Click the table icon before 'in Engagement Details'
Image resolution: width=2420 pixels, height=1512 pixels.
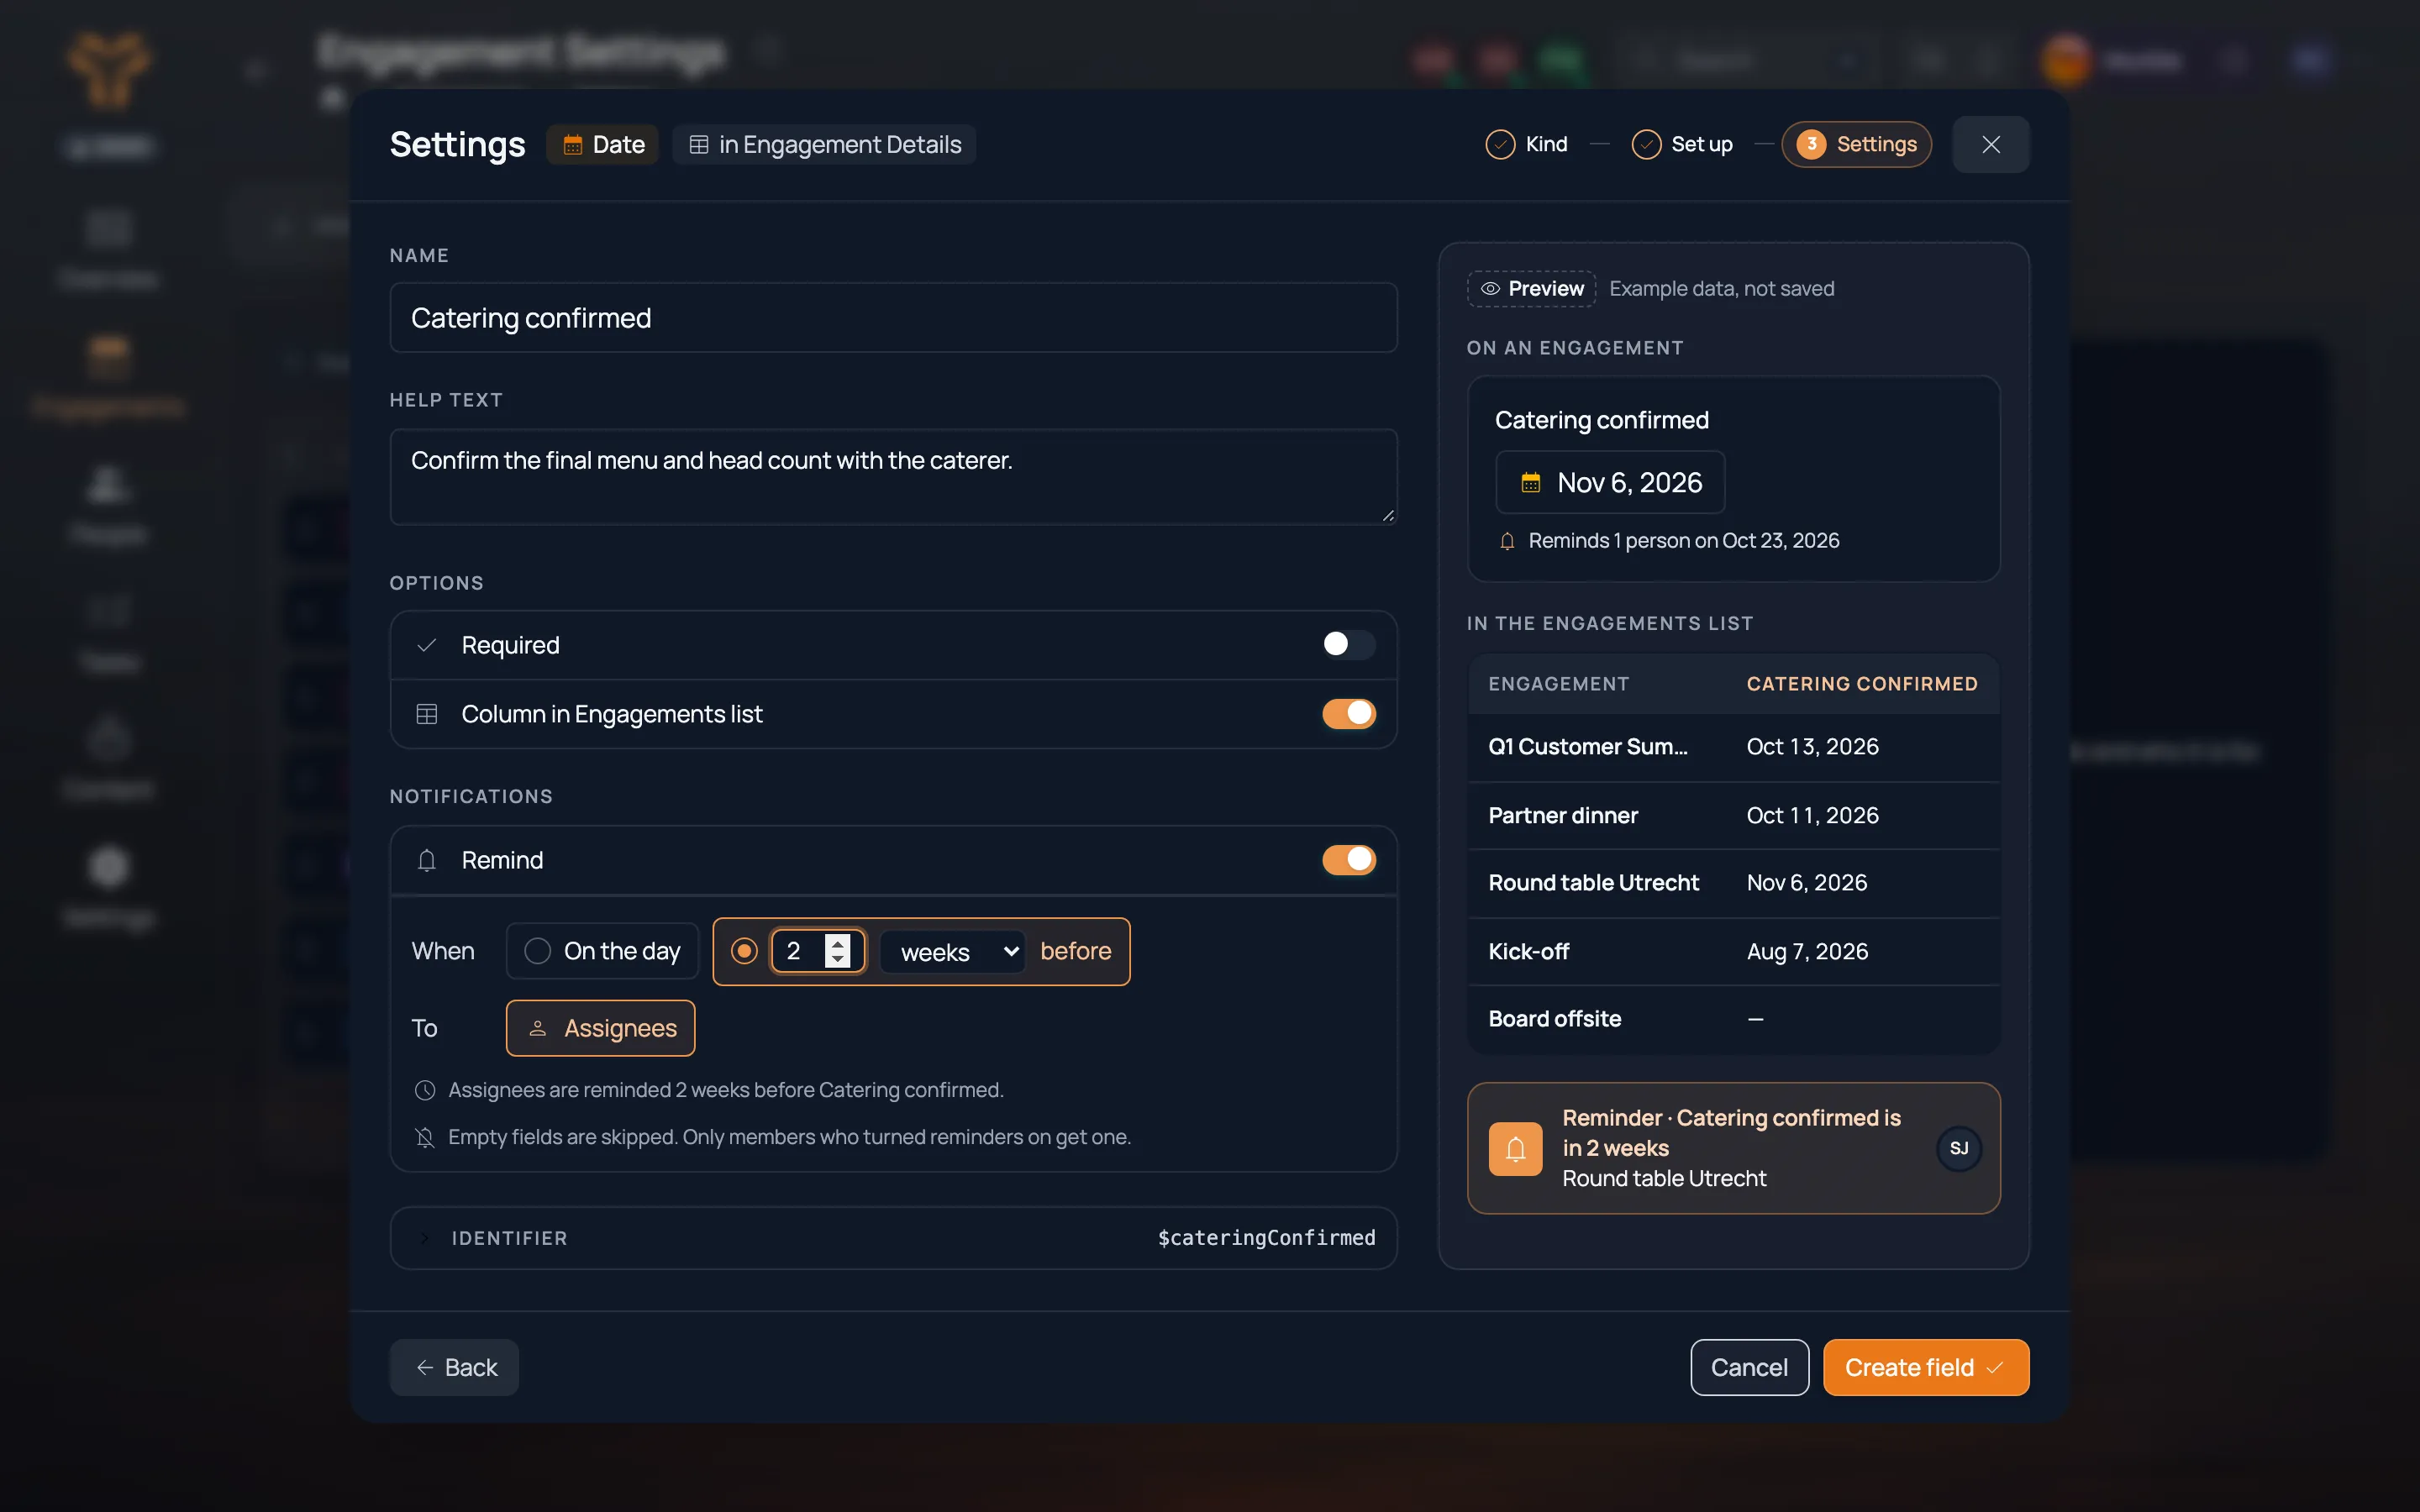point(699,145)
